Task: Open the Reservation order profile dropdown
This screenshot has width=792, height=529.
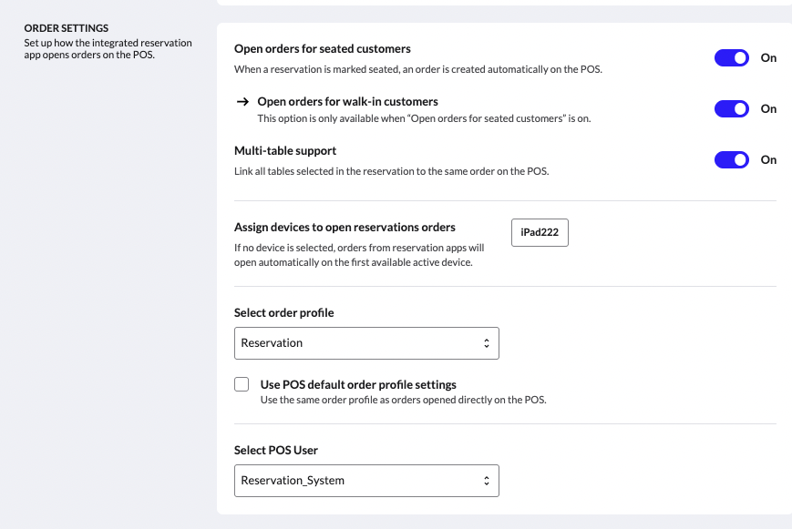Action: click(x=366, y=343)
